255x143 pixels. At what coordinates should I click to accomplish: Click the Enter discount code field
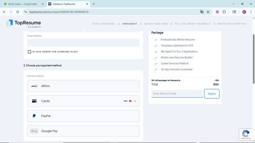[x=177, y=94]
